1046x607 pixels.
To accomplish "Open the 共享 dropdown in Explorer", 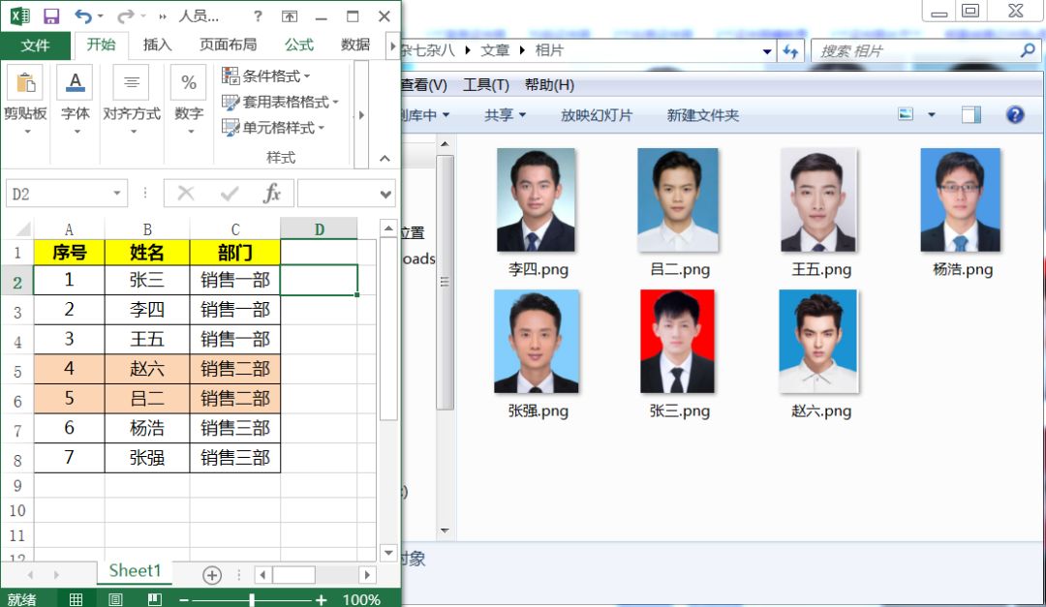I will pyautogui.click(x=505, y=115).
